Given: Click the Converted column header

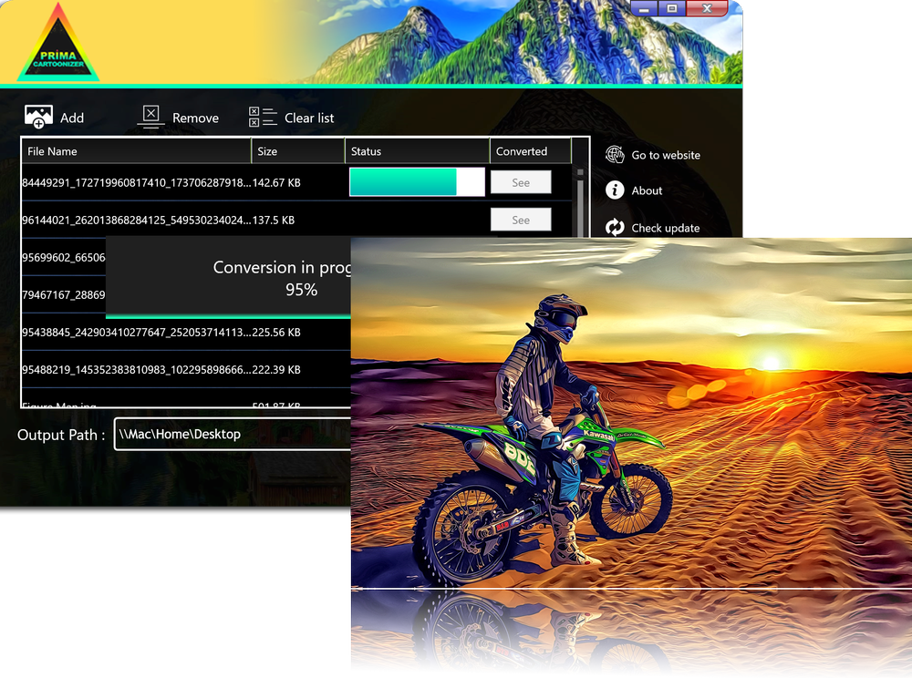Looking at the screenshot, I should [x=530, y=151].
